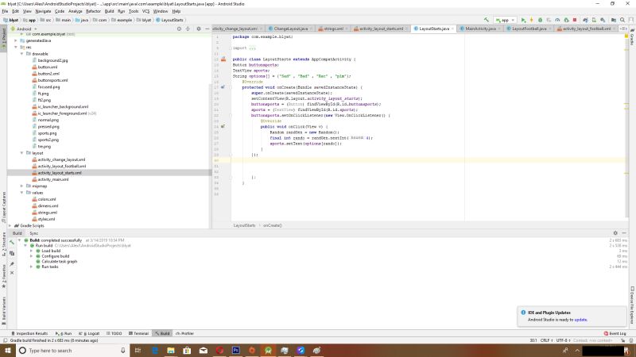Select the Sync tab in Build panel
Viewport: 636px width, 357px height.
33,233
